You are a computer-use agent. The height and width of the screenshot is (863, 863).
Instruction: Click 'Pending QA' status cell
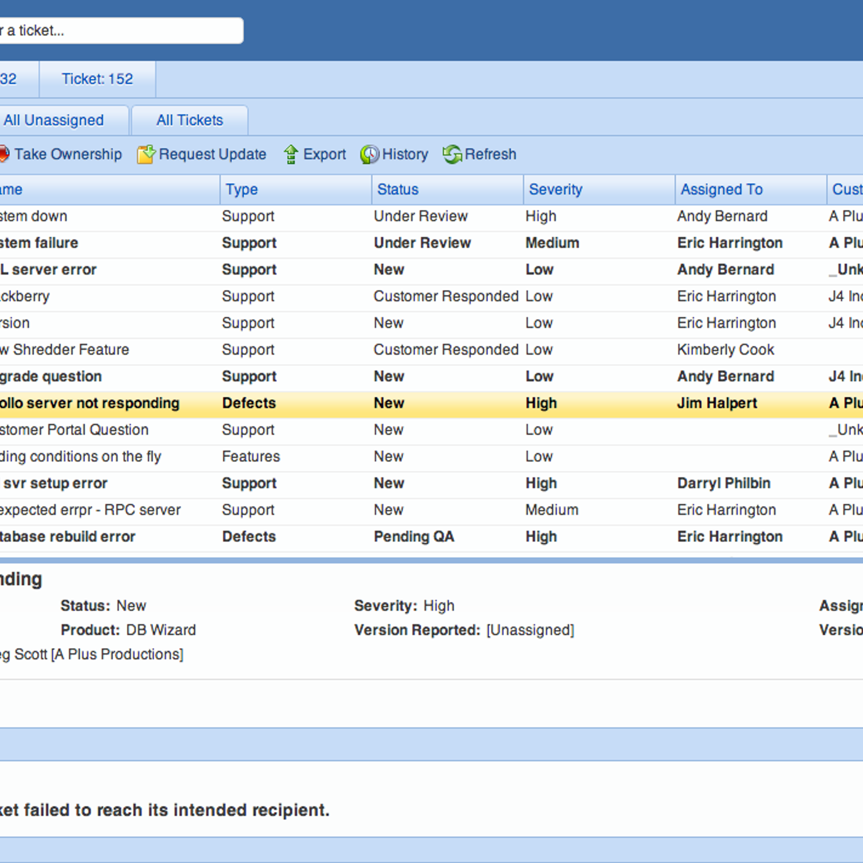point(414,537)
